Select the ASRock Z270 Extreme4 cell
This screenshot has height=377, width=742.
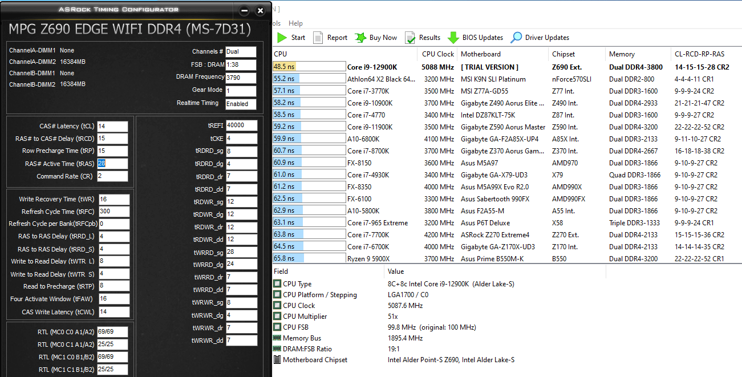click(495, 234)
